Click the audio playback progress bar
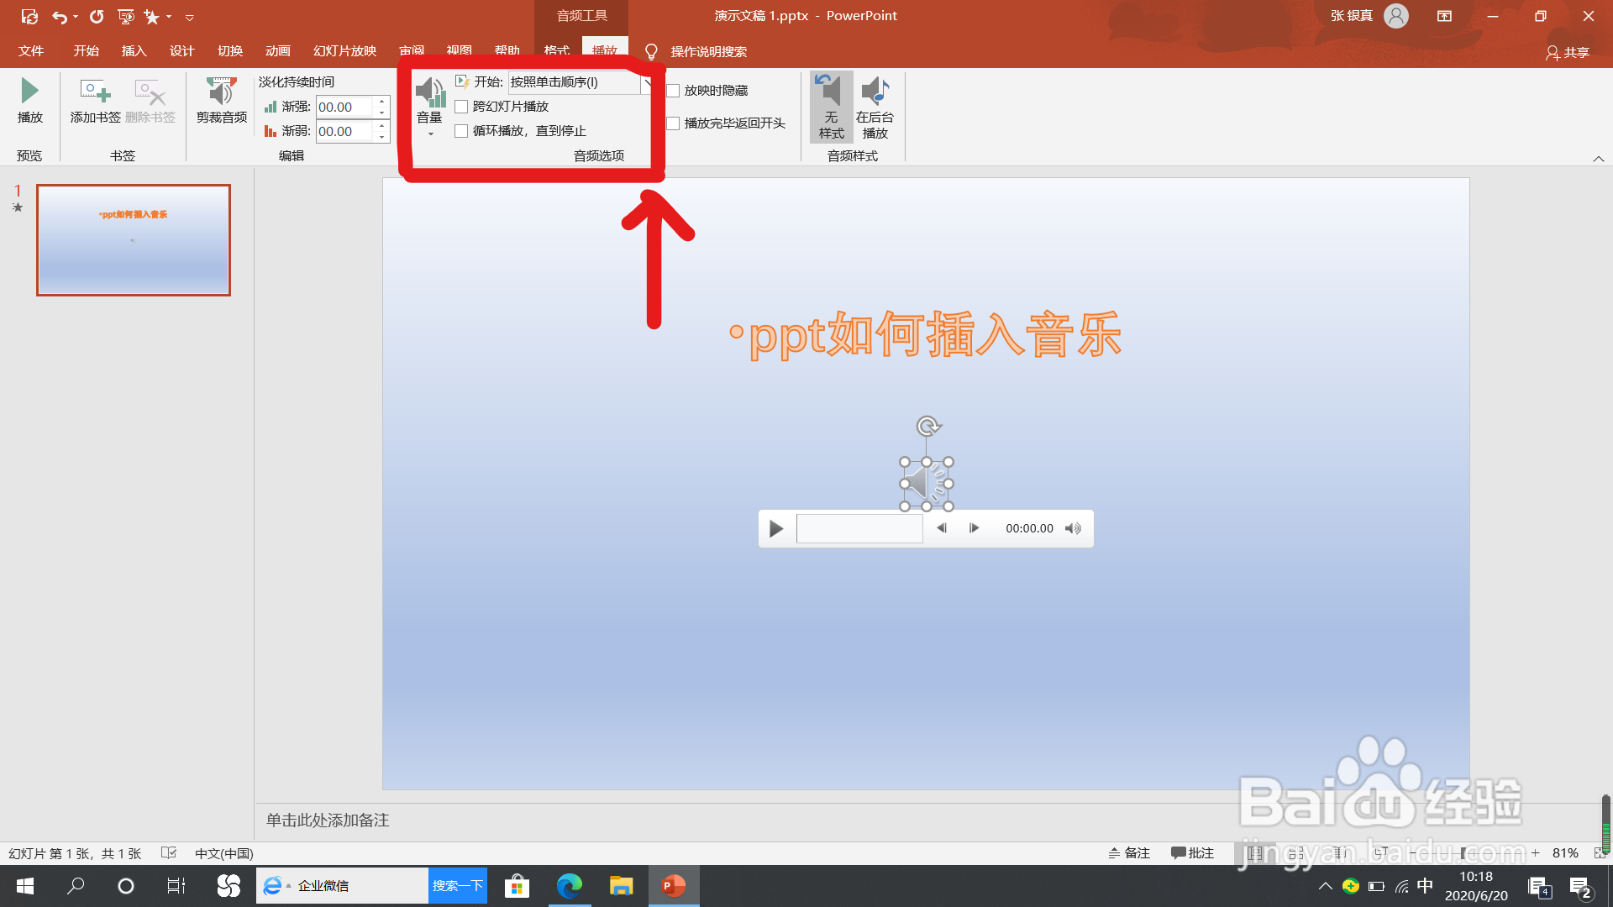 coord(859,528)
